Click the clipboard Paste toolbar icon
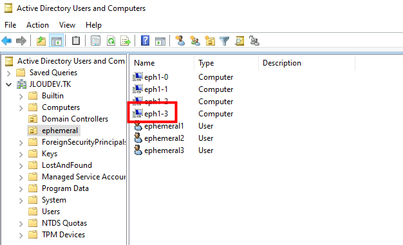This screenshot has width=403, height=245. (x=76, y=41)
